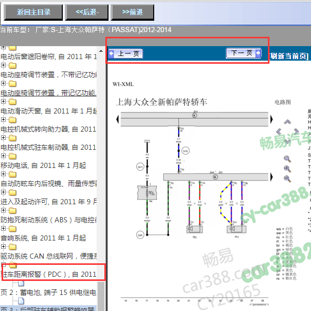Pan the diagram left with the left chevron
The width and height of the screenshot is (311, 311).
coord(279,131)
